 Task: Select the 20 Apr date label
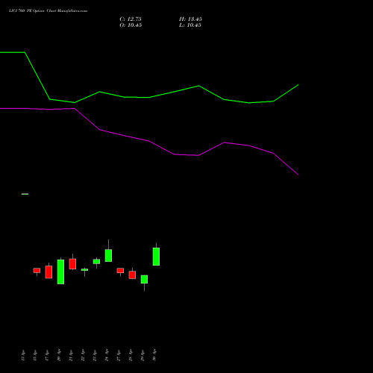(x=59, y=355)
